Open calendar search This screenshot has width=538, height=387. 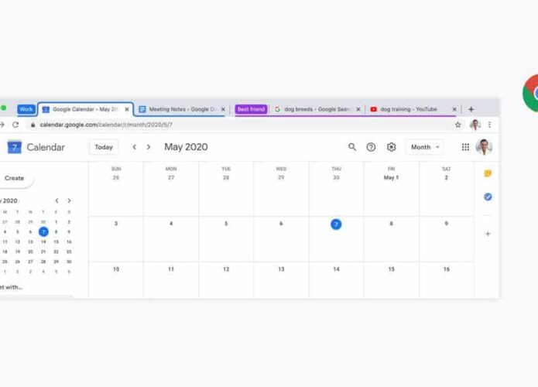[x=352, y=147]
